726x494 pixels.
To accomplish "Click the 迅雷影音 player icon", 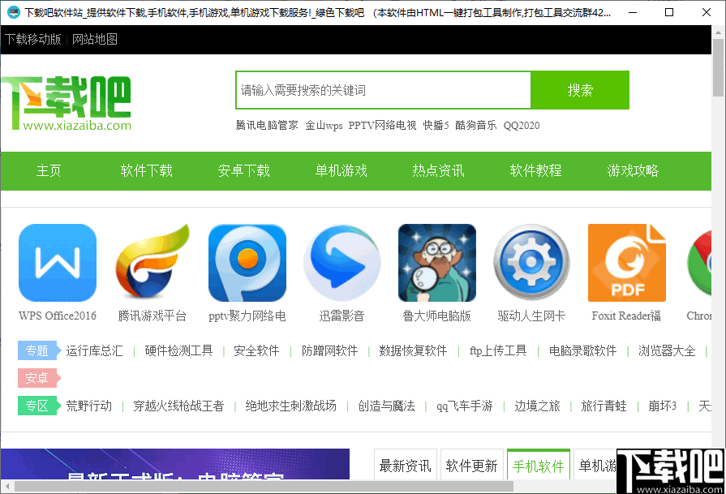I will click(342, 262).
